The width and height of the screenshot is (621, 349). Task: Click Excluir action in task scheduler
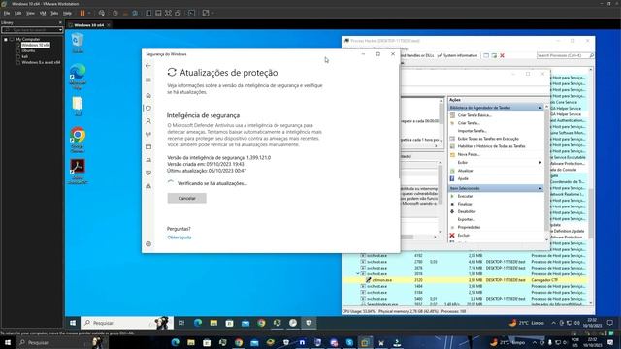[464, 235]
